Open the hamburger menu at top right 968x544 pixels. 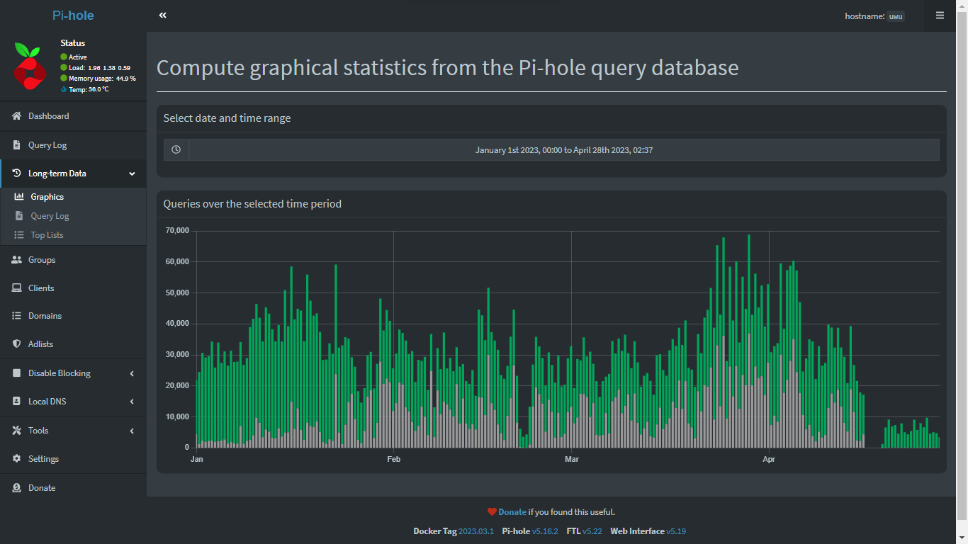point(940,16)
